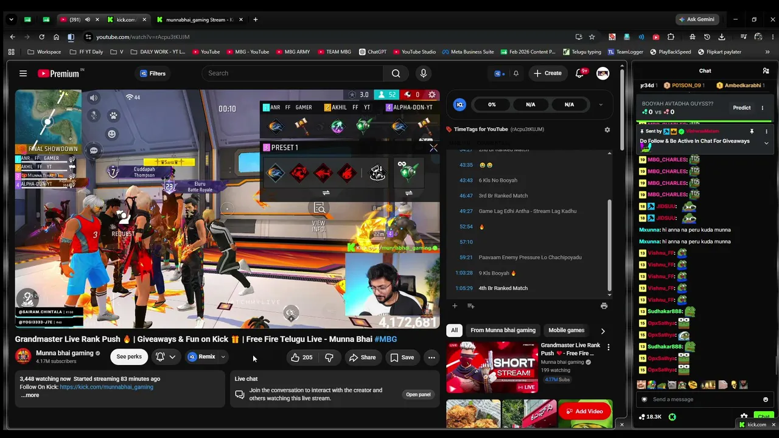Viewport: 779px width, 438px height.
Task: Open Short Stream recommended video thumbnail
Action: [492, 367]
